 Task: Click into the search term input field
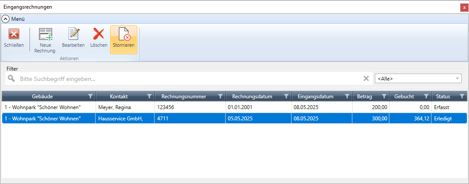tap(187, 79)
